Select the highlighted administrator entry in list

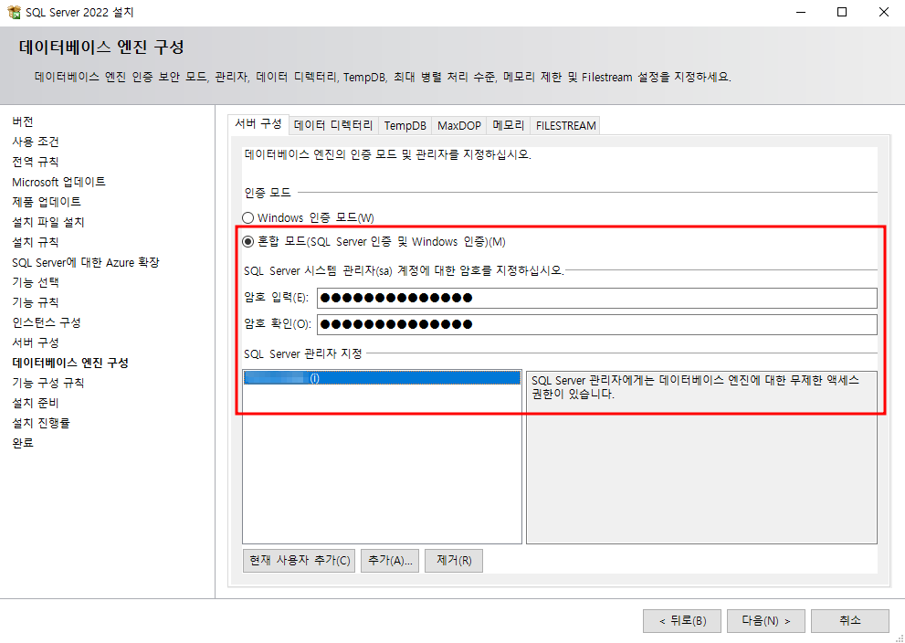point(382,378)
